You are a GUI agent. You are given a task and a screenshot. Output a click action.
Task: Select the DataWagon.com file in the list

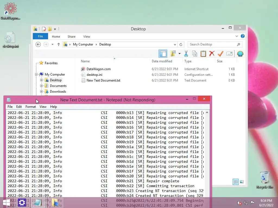(x=99, y=69)
